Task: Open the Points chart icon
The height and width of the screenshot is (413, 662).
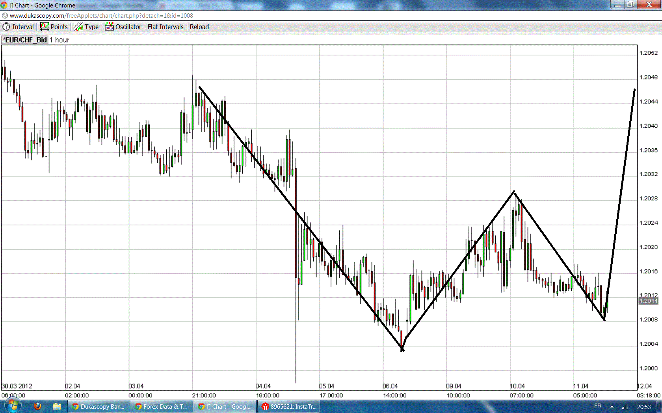Action: (x=43, y=26)
